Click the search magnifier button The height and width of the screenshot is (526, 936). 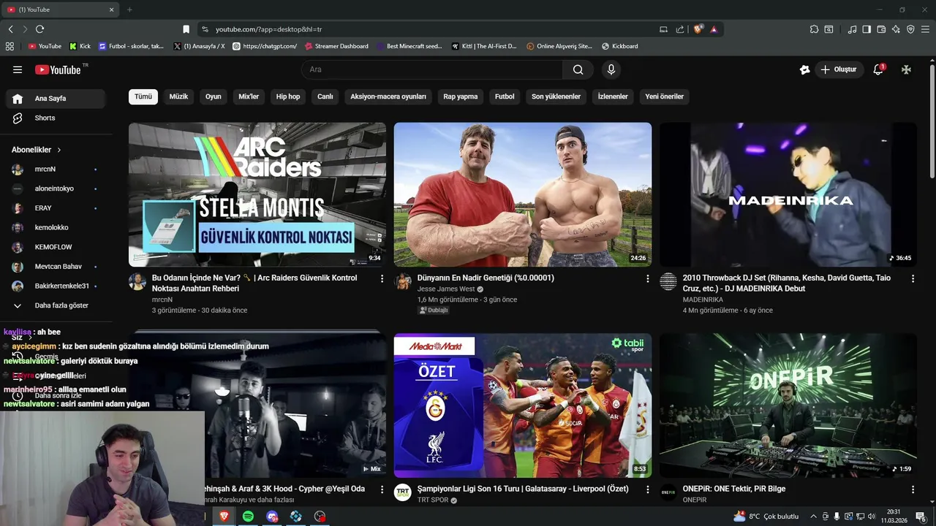[578, 69]
